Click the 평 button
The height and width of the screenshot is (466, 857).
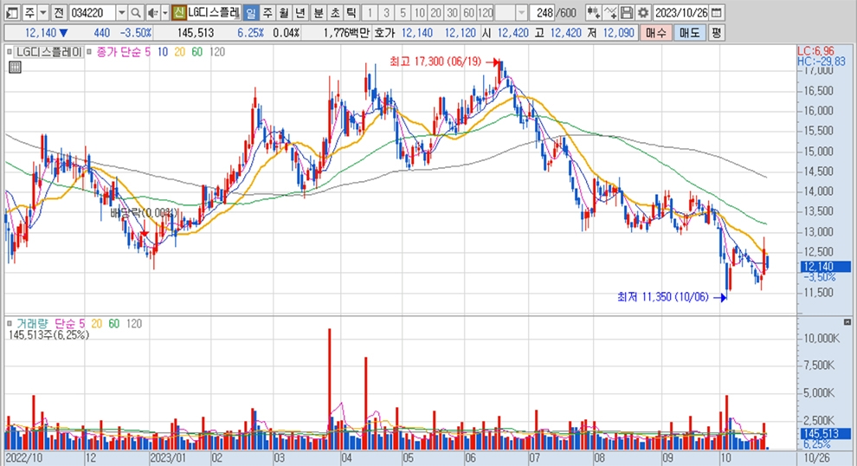pos(716,33)
